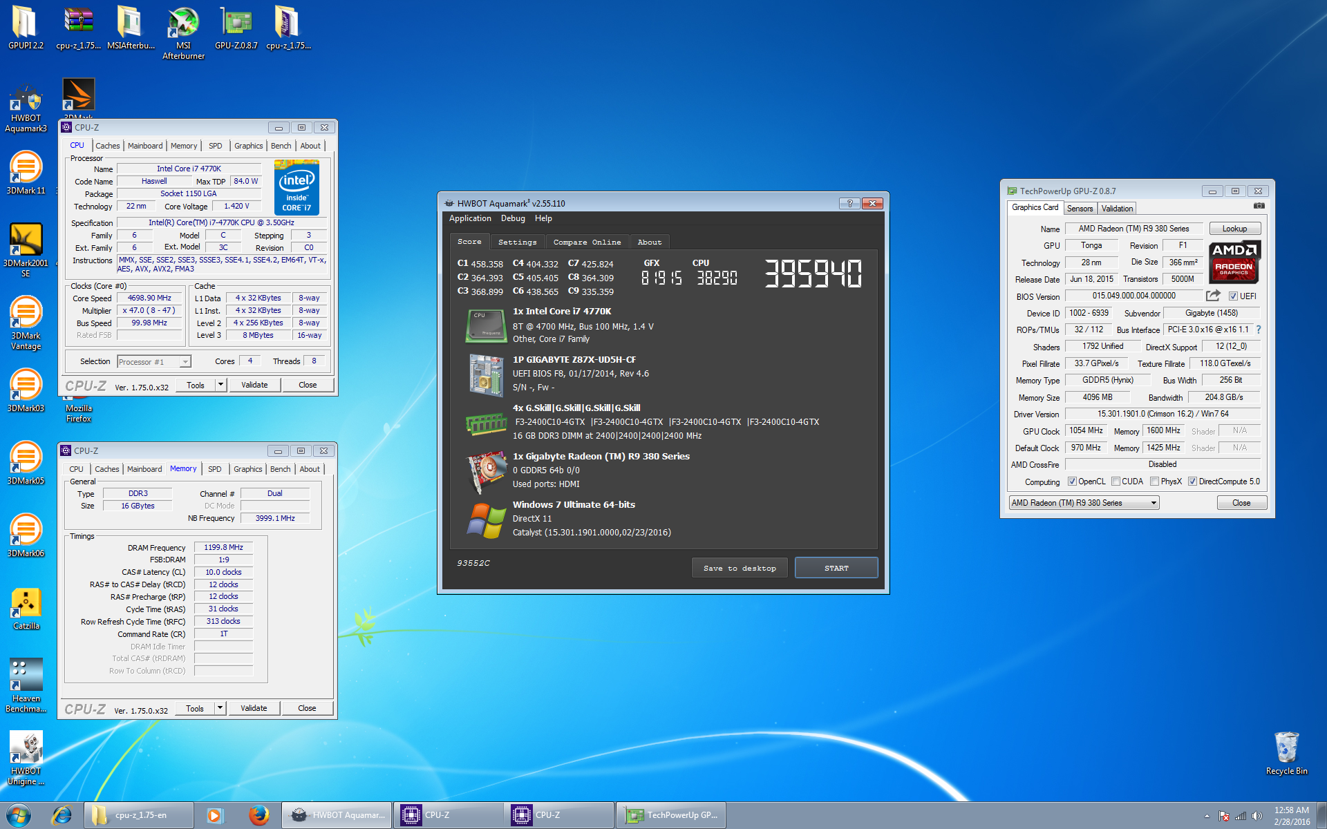Open 3DMark Vantage desktop shortcut
The image size is (1327, 829).
pyautogui.click(x=26, y=323)
